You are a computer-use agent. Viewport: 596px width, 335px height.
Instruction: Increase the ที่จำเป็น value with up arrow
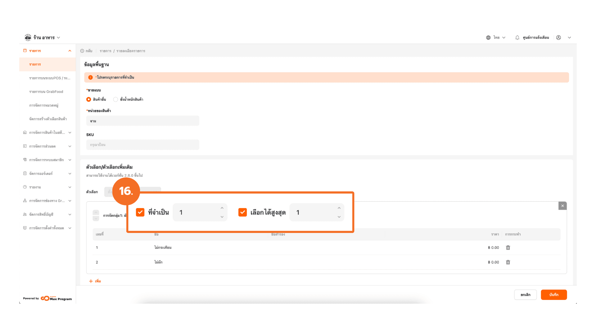pyautogui.click(x=222, y=208)
